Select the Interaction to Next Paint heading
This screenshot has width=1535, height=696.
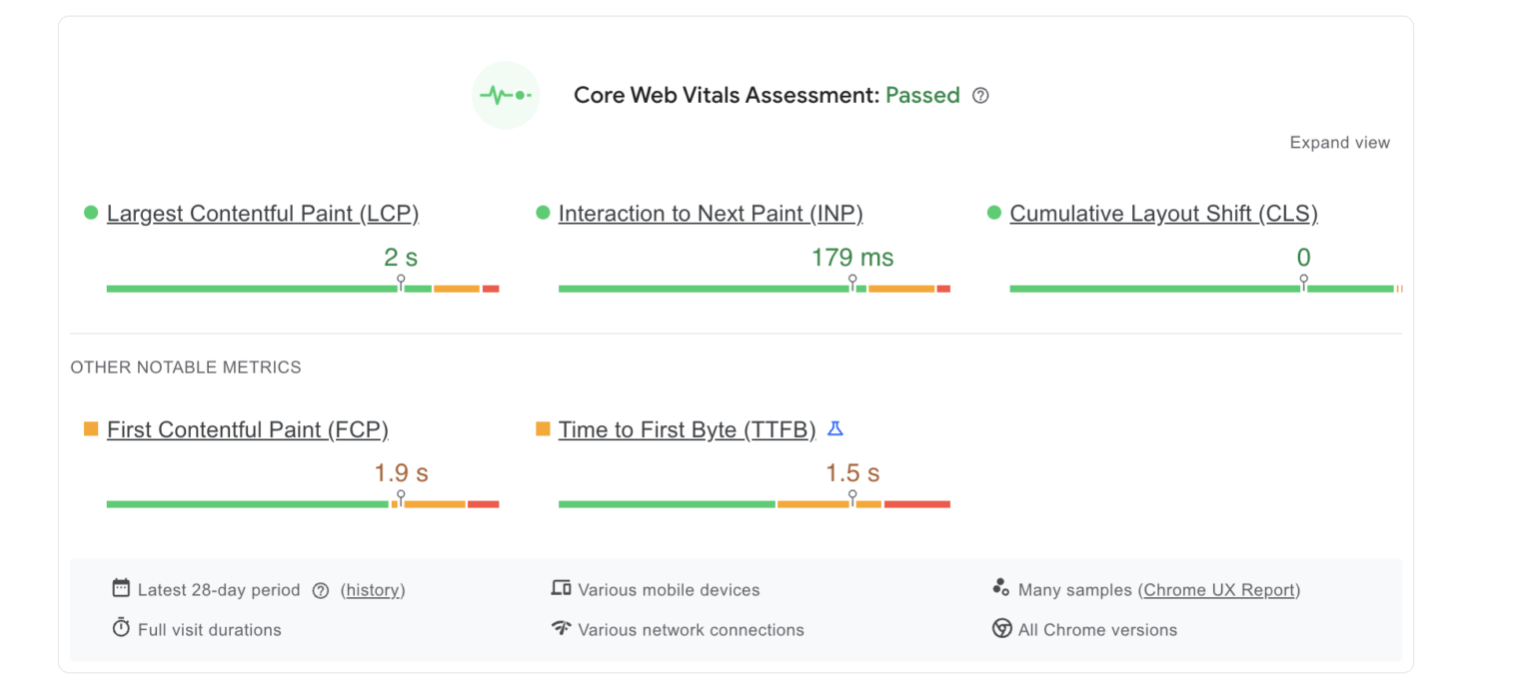pyautogui.click(x=711, y=213)
